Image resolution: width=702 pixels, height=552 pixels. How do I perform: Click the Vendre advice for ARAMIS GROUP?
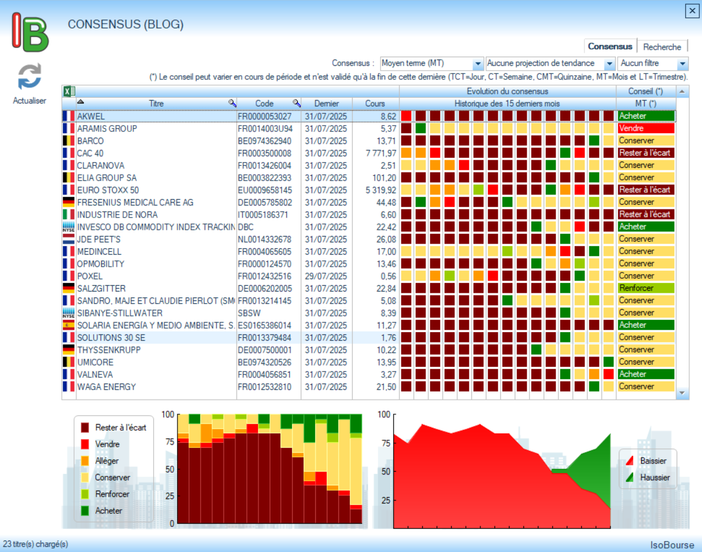click(x=646, y=128)
